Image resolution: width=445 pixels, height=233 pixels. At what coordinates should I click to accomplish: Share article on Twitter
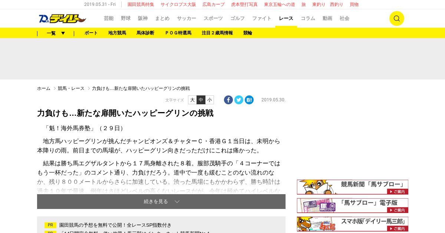tap(239, 100)
